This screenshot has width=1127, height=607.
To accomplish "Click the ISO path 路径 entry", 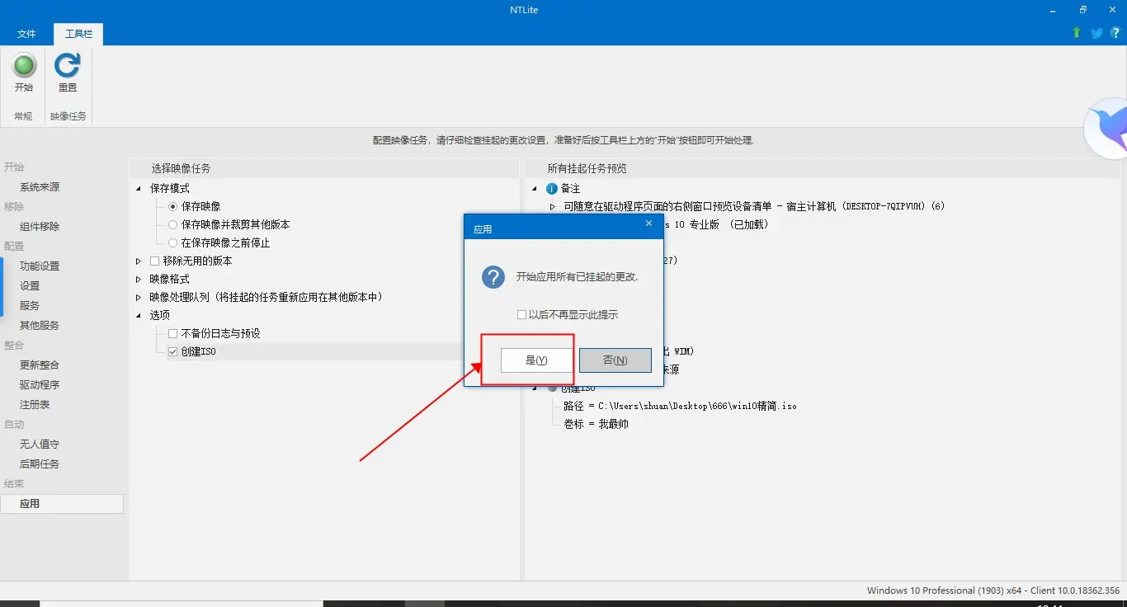I will coord(680,406).
